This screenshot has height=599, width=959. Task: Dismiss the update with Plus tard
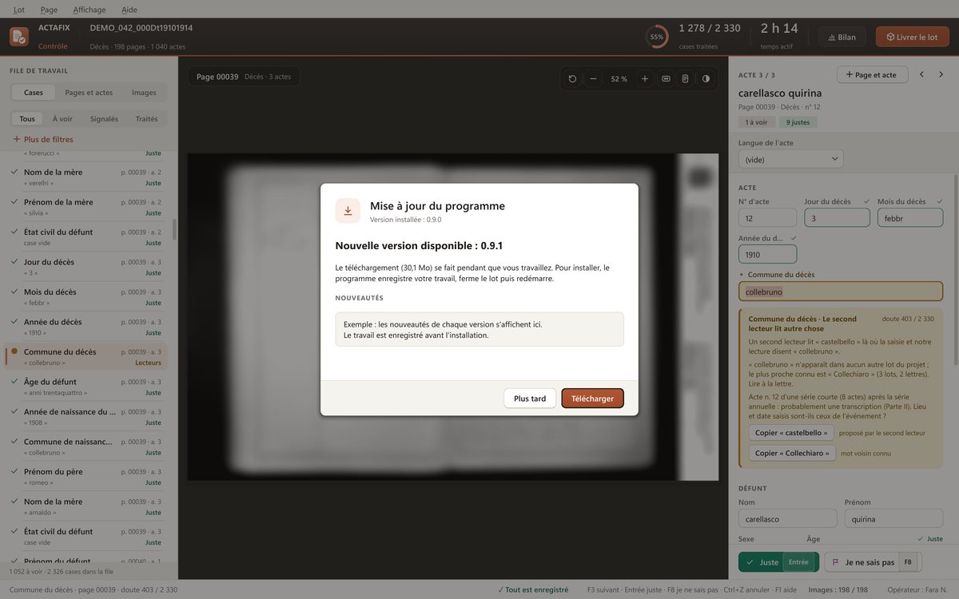coord(530,399)
